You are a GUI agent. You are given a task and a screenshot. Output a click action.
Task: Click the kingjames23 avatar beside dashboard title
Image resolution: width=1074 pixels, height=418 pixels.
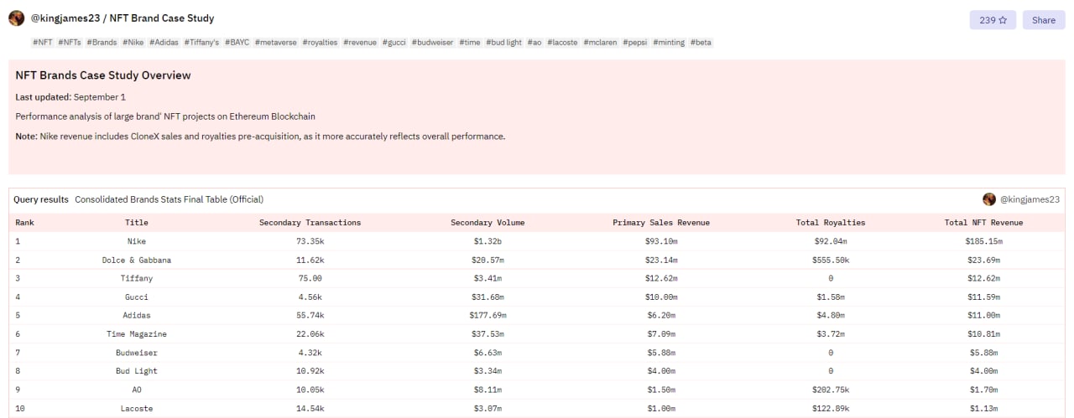pos(17,18)
